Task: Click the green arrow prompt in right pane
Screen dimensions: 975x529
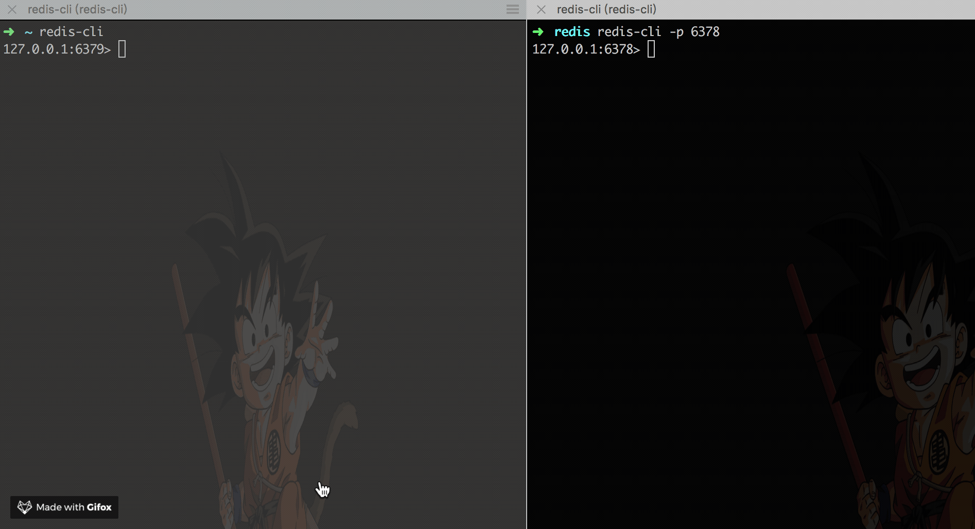Action: 538,32
